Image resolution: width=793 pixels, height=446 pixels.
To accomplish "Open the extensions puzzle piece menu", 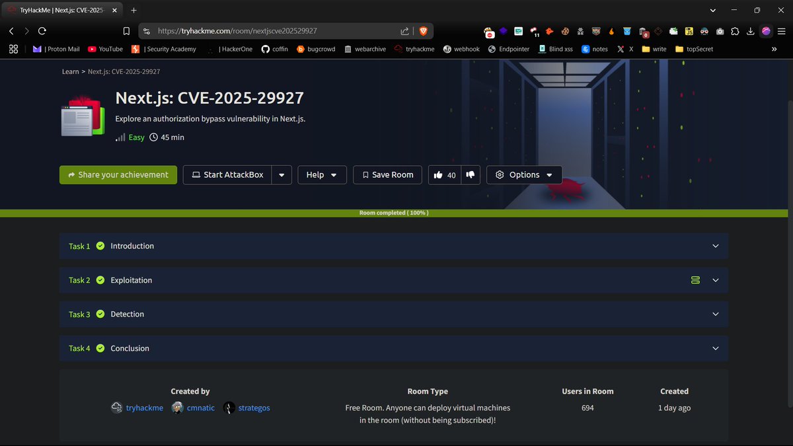I will coord(735,31).
